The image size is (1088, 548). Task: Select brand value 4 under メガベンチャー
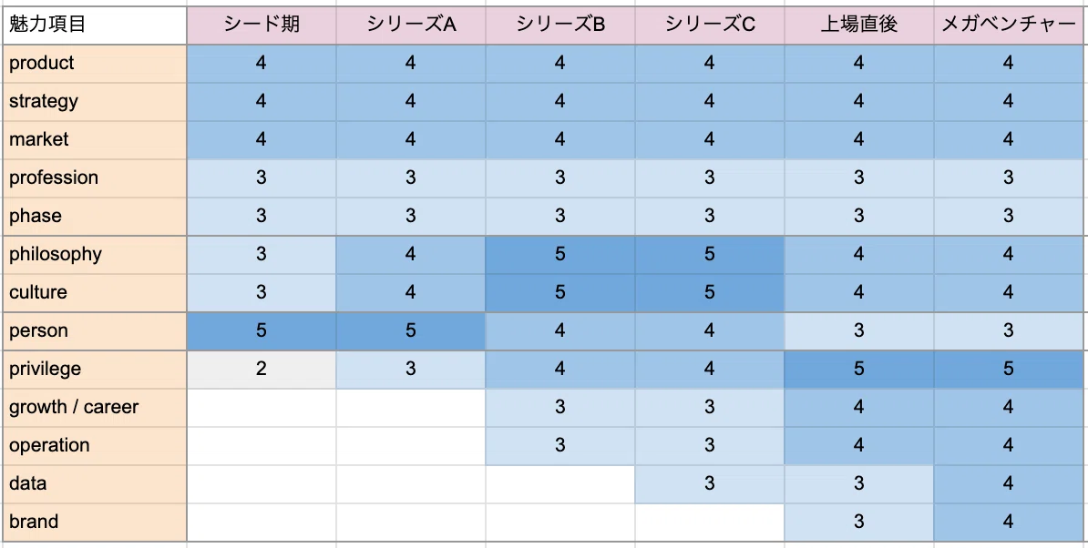tap(1008, 522)
